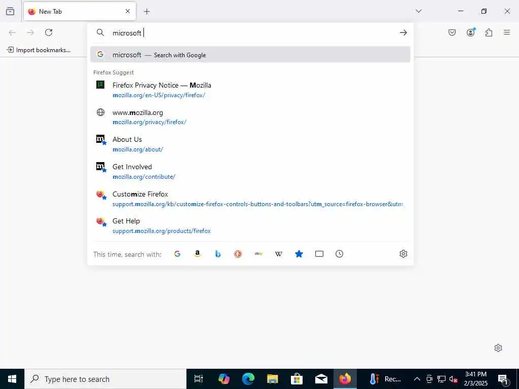Click support.mozilla.org/products/firefox URL text
The height and width of the screenshot is (389, 519).
click(162, 231)
